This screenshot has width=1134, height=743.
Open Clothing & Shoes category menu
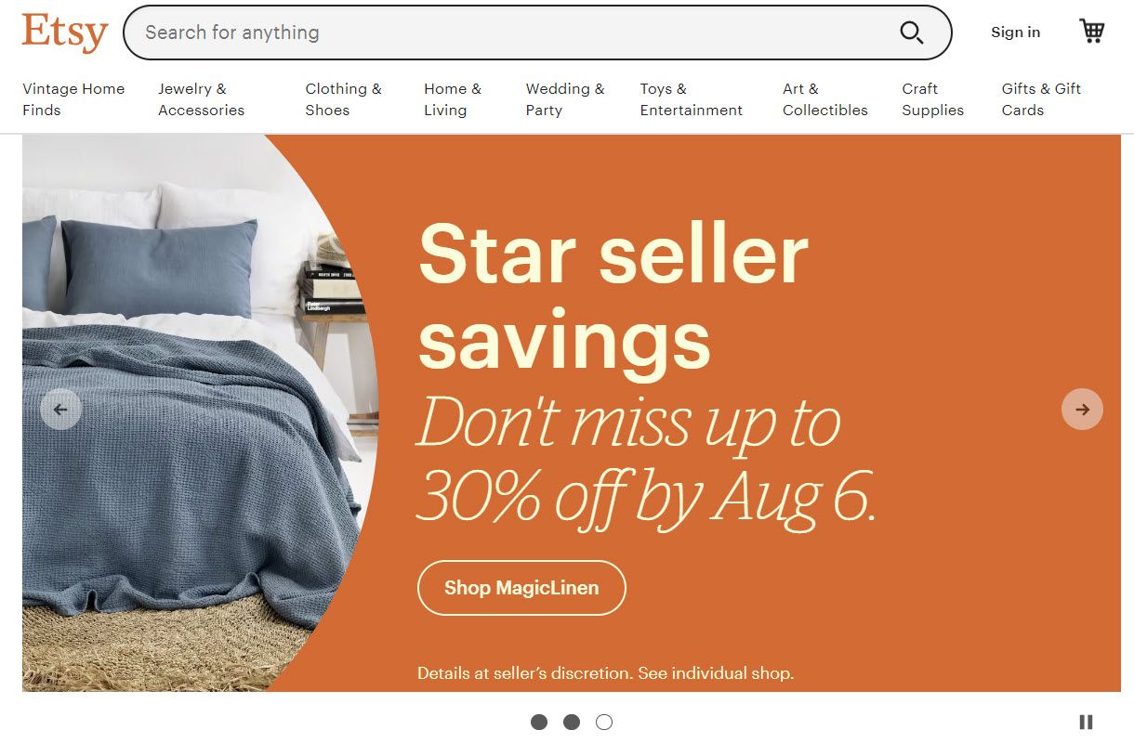click(343, 99)
